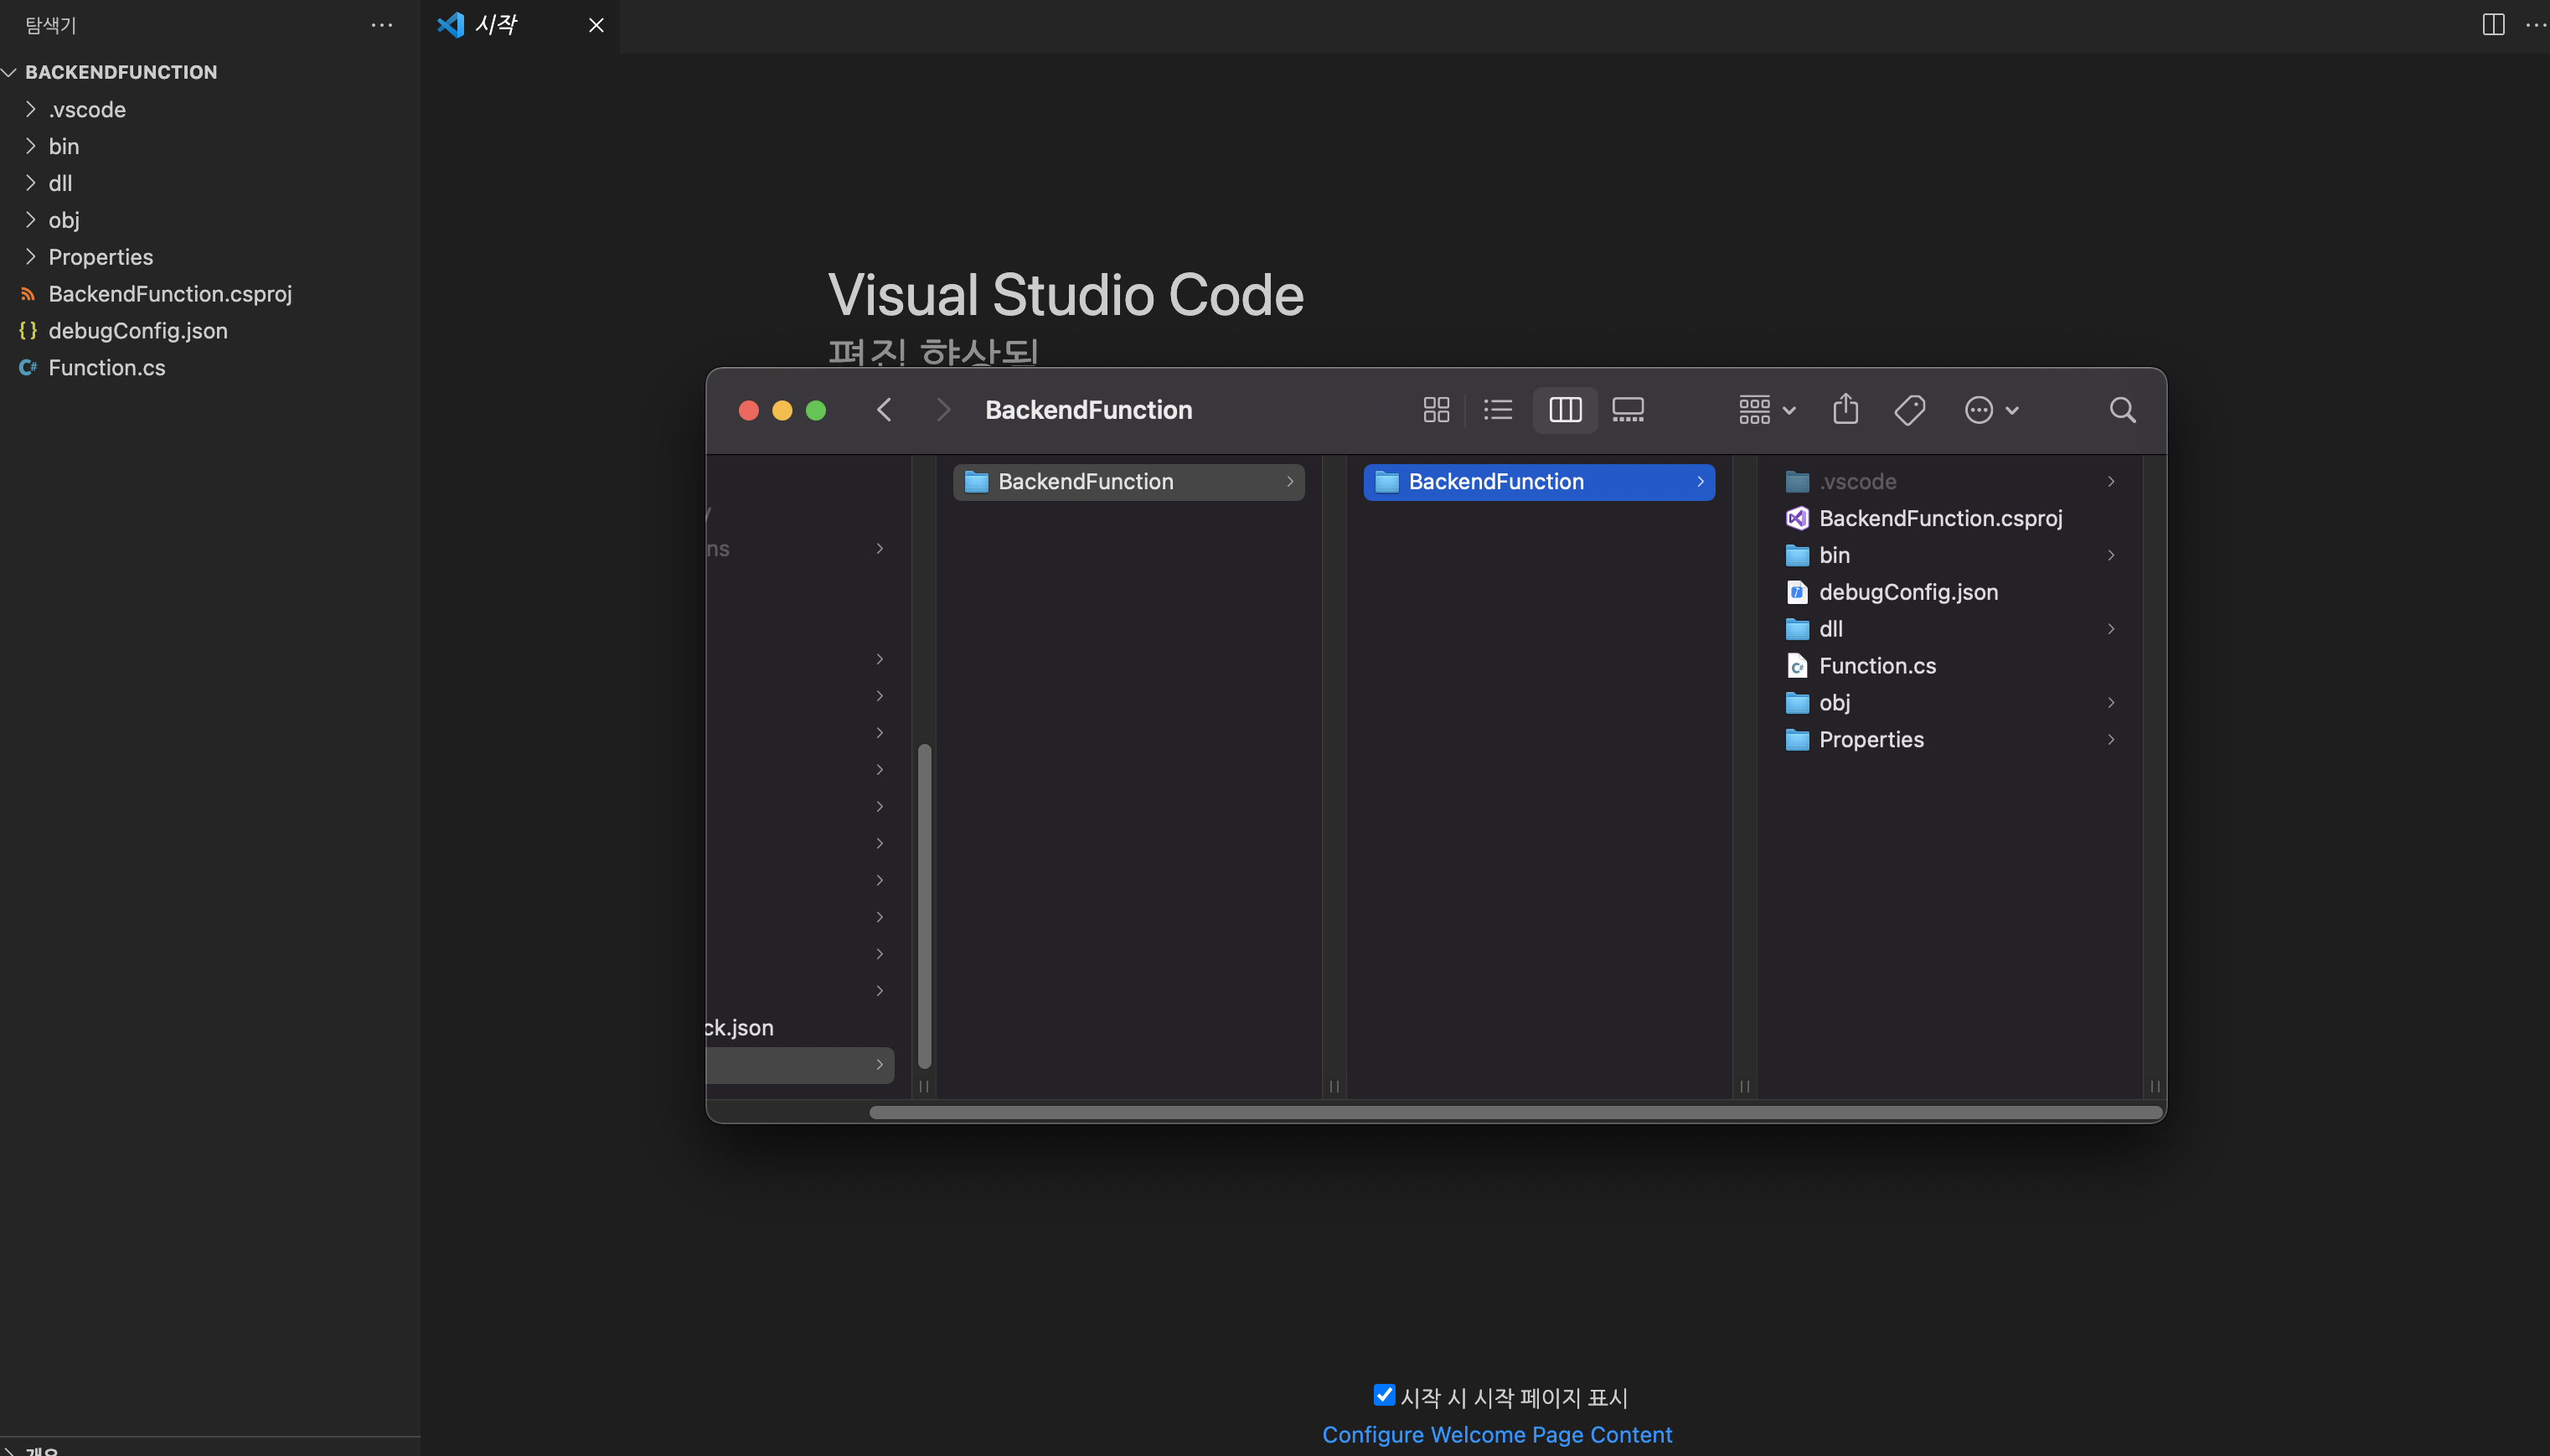Viewport: 2550px width, 1456px height.
Task: Select bin folder in Finder
Action: point(1950,556)
